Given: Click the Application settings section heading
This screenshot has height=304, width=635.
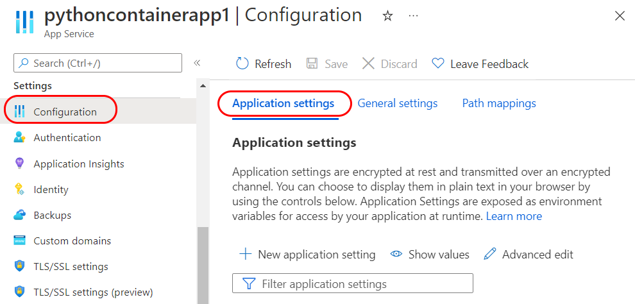Looking at the screenshot, I should point(294,142).
